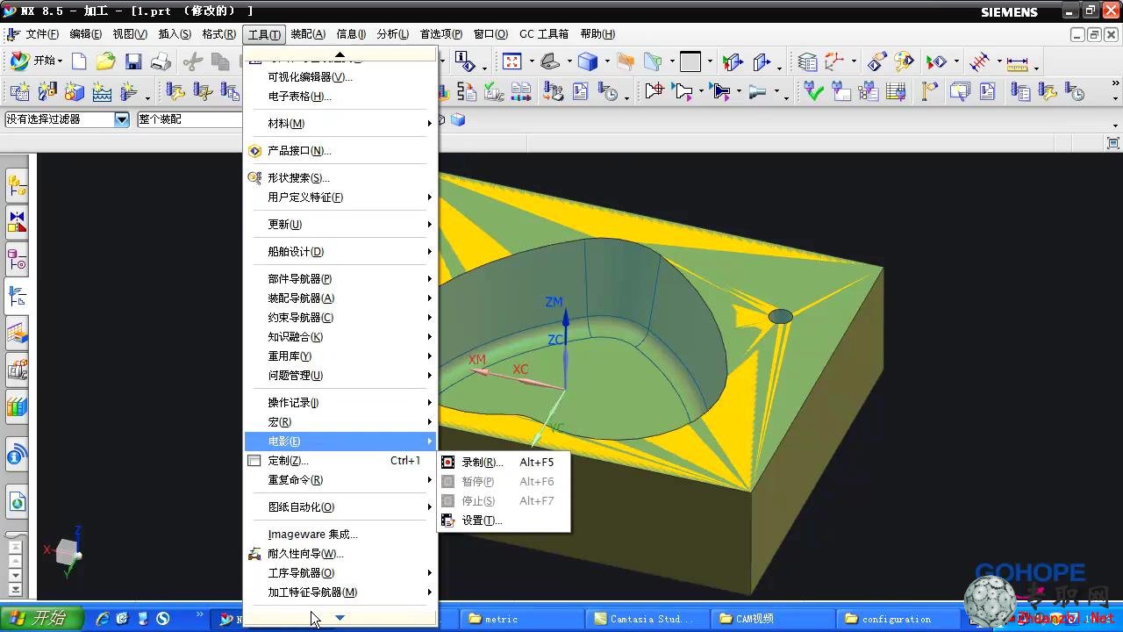Open the selection filter dropdown

coord(122,119)
